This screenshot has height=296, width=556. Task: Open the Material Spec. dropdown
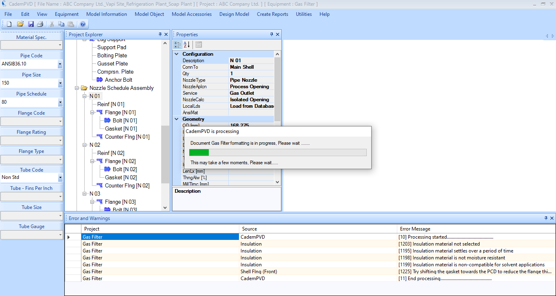[x=60, y=45]
